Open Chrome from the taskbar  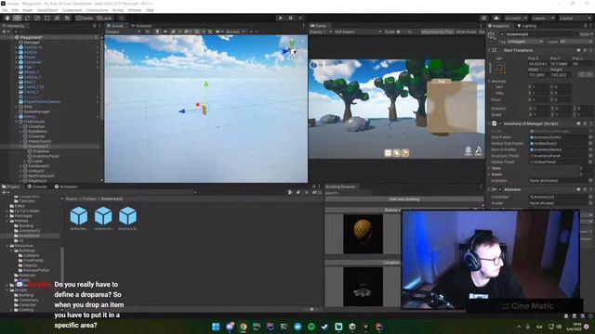243,327
